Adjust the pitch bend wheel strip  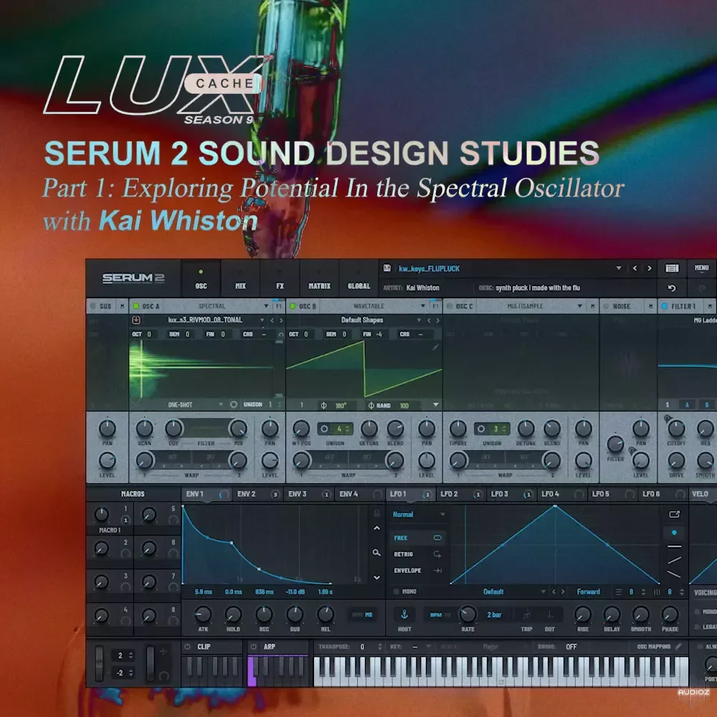click(99, 663)
